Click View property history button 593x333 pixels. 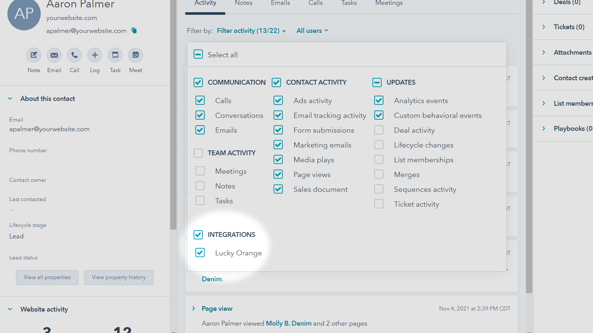tap(119, 278)
